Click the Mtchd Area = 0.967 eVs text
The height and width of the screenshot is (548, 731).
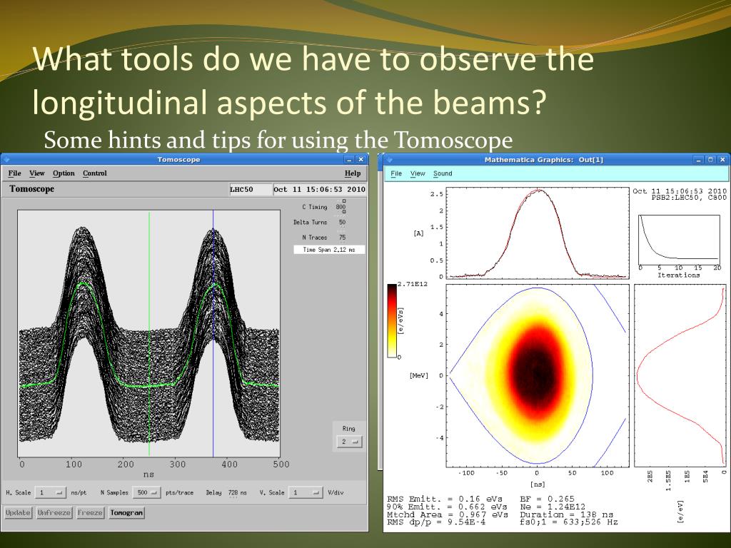coord(447,515)
